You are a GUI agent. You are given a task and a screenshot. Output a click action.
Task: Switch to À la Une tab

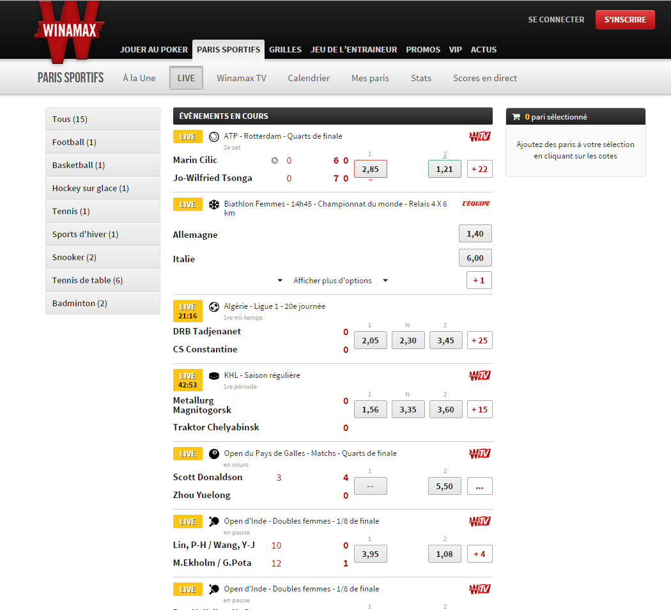point(139,79)
